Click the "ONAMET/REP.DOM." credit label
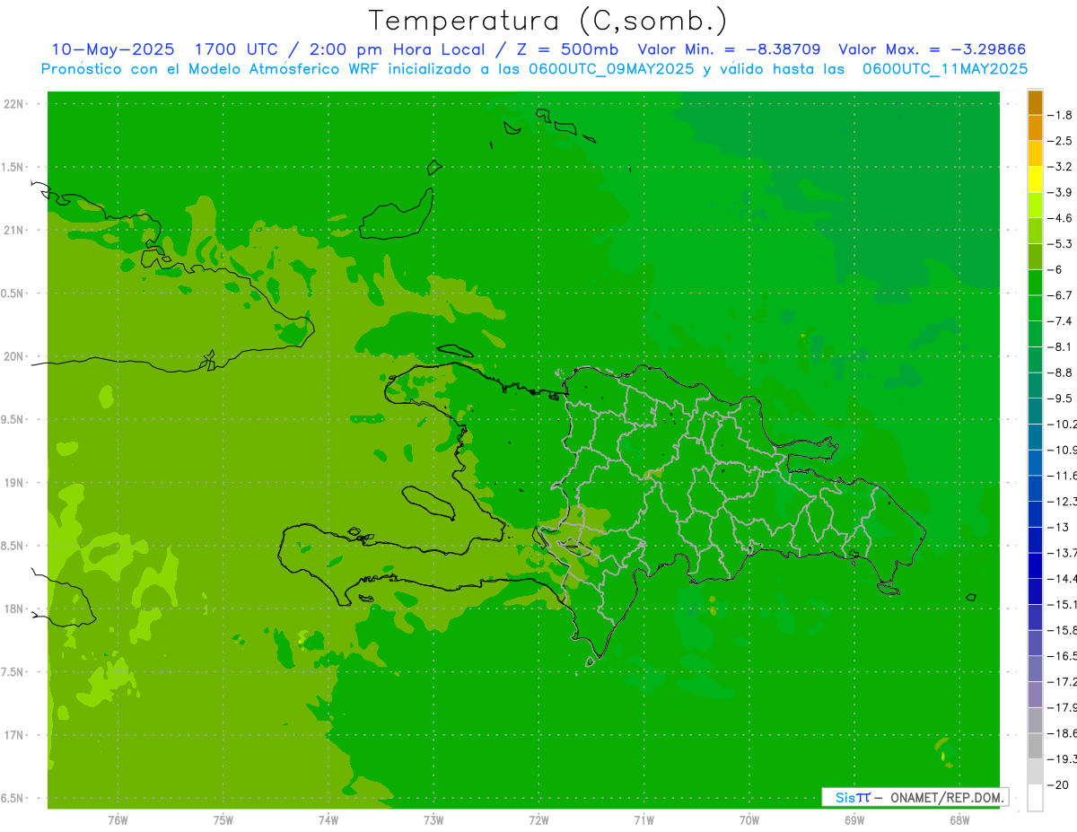 (x=946, y=797)
